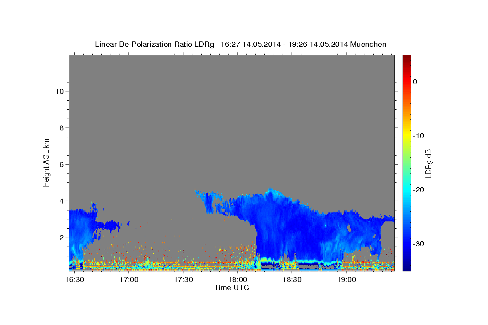
Task: Click the 'Time UTC' axis label
Action: pos(231,288)
